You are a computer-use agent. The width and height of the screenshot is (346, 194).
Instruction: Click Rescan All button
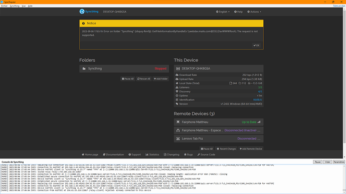143,78
